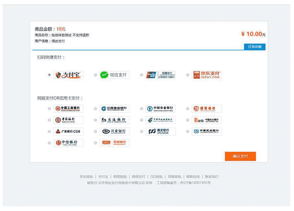The height and width of the screenshot is (211, 294).
Task: Click the 商户信息:信达支付 line
Action: 50,41
